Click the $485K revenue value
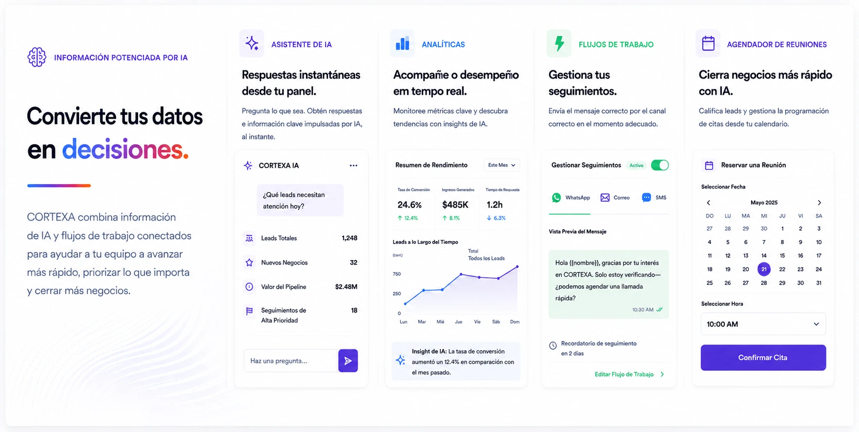The width and height of the screenshot is (859, 432). (455, 205)
